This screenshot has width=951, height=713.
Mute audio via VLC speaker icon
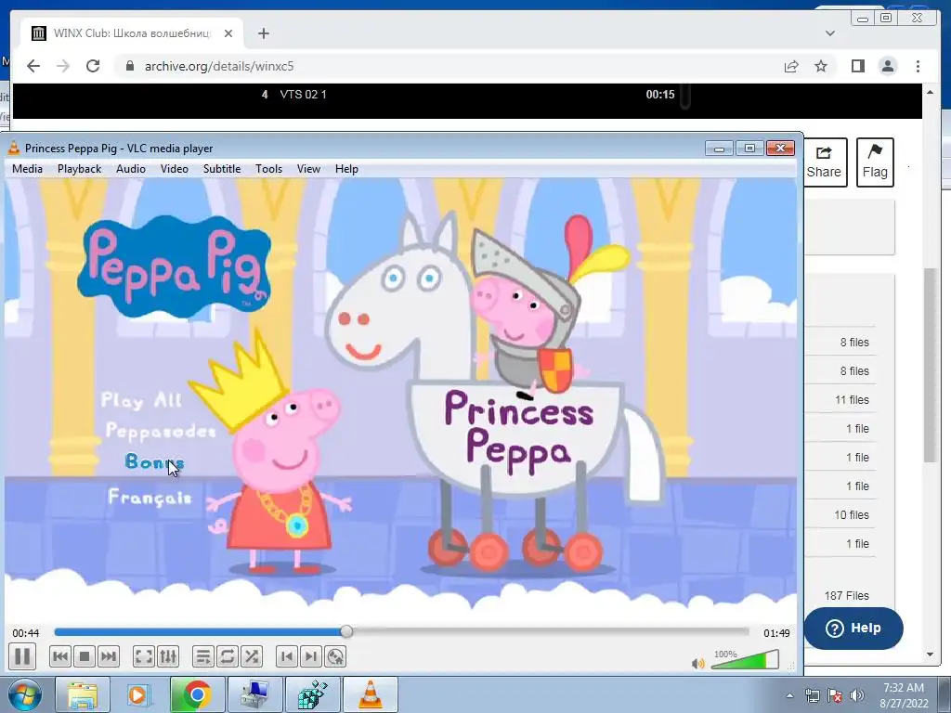(x=698, y=664)
